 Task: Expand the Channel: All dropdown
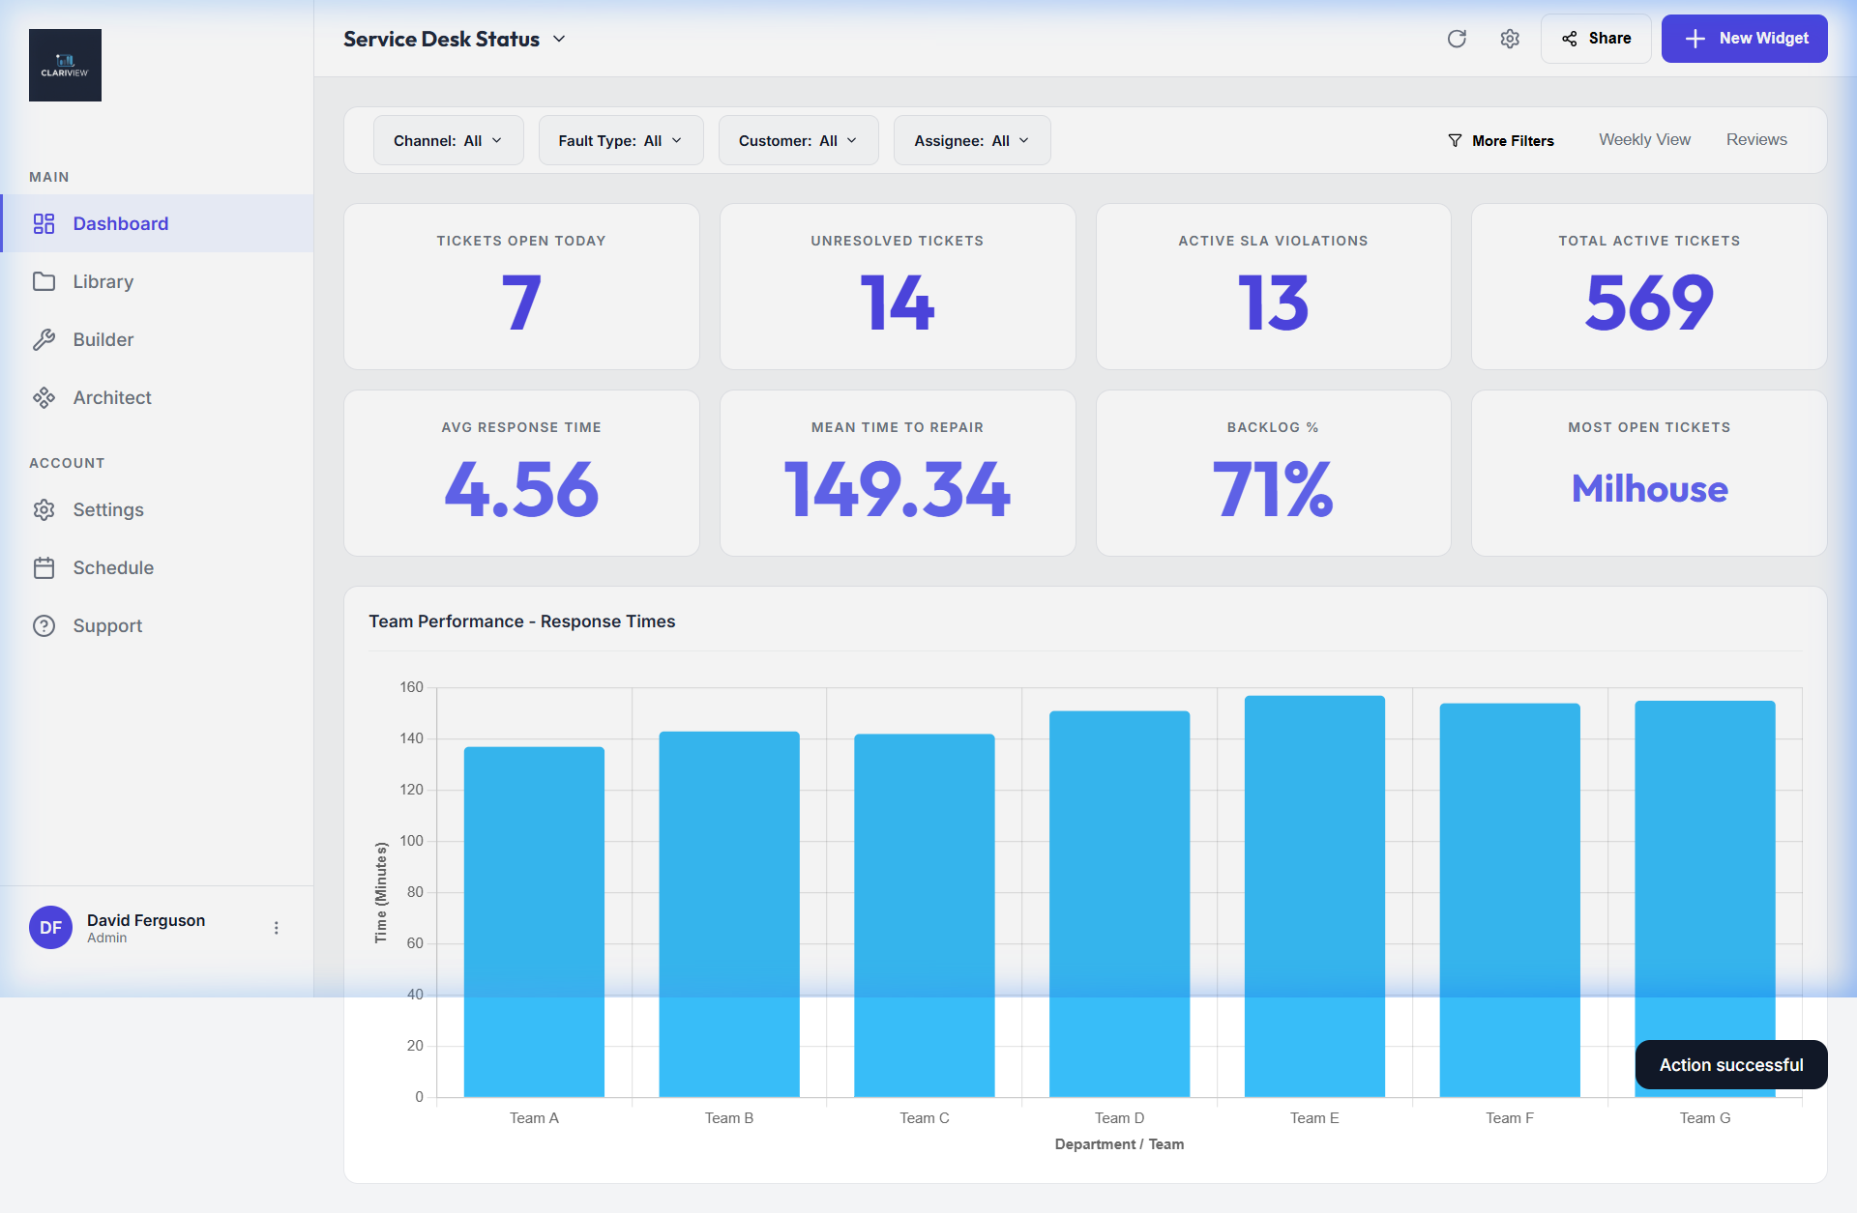[x=448, y=140]
